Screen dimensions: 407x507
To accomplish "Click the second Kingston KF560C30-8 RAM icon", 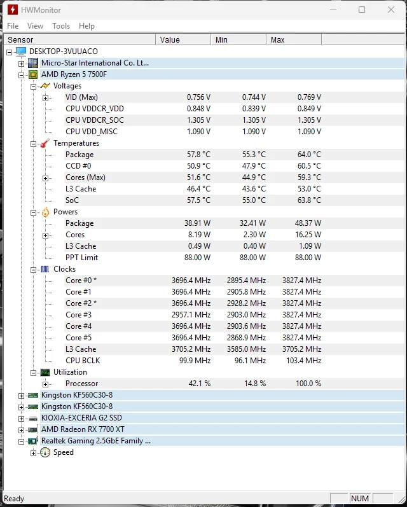I will (x=32, y=406).
